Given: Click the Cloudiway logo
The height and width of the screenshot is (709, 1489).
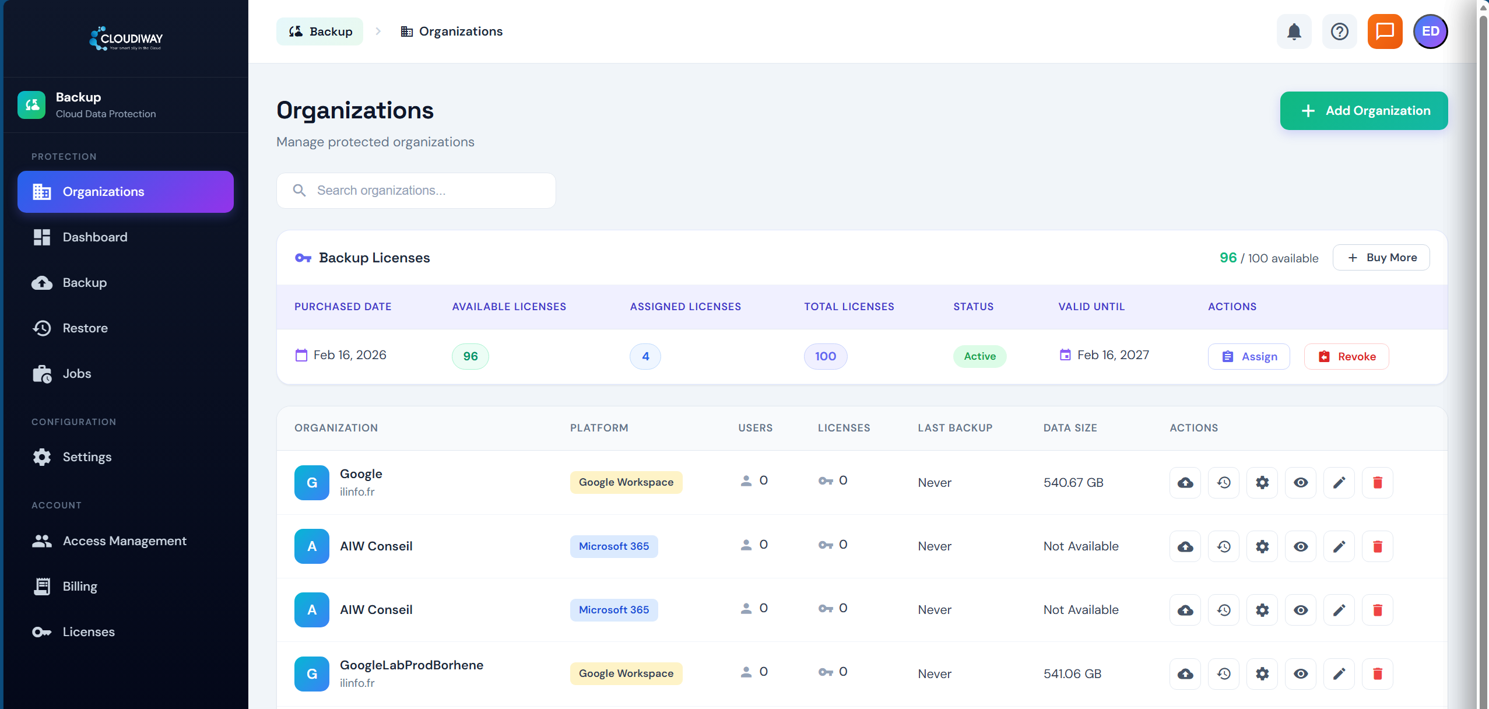Looking at the screenshot, I should (x=126, y=38).
